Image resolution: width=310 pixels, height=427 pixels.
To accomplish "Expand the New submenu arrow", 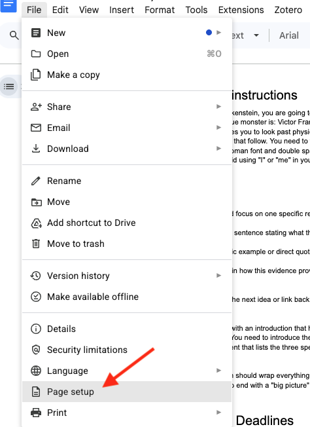I will tap(218, 33).
